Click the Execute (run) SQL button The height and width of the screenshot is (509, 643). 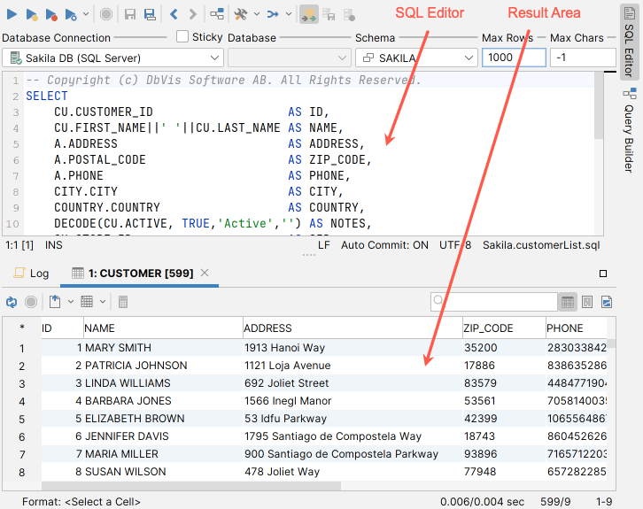coord(12,14)
